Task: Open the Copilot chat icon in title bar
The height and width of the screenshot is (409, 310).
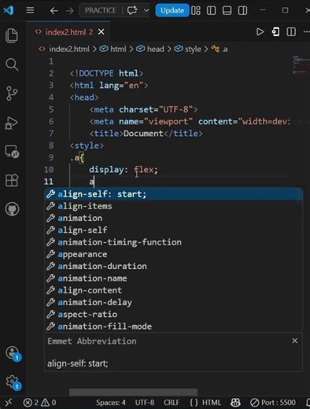Action: 132,10
